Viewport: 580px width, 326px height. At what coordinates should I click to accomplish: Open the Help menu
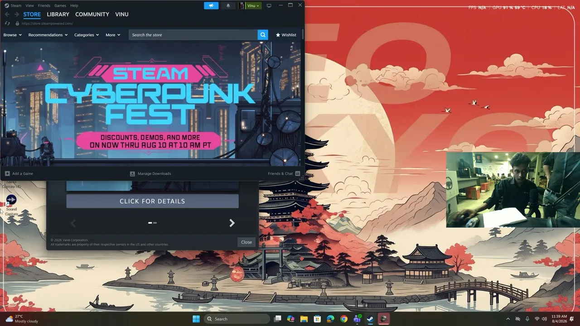tap(74, 5)
